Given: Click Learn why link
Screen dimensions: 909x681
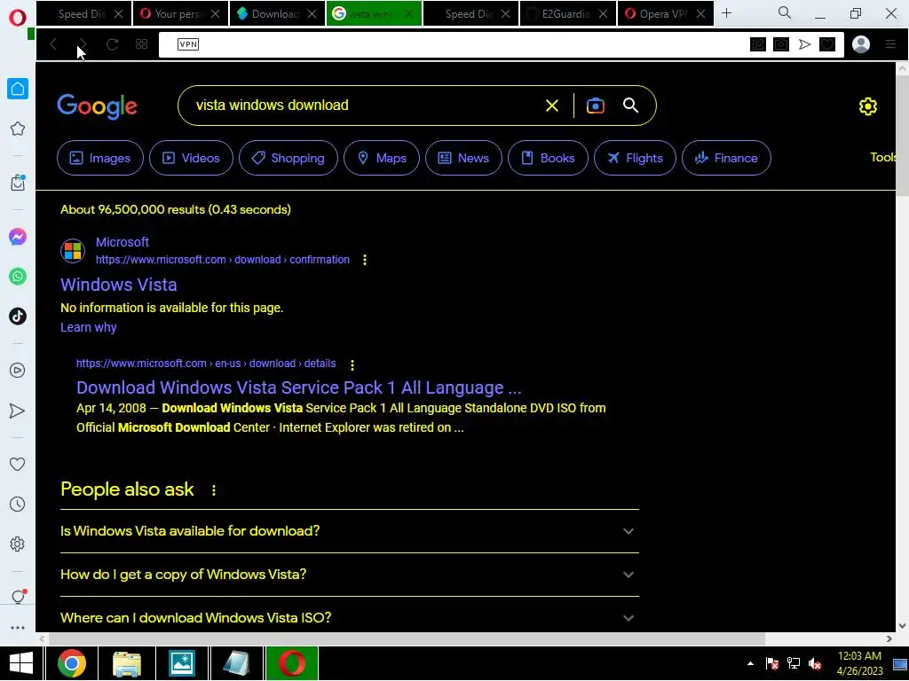Looking at the screenshot, I should pos(88,327).
